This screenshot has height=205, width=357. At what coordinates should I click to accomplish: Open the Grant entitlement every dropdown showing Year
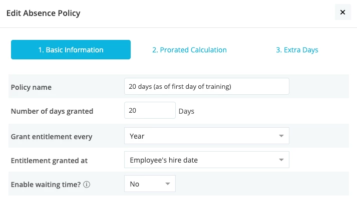(207, 136)
